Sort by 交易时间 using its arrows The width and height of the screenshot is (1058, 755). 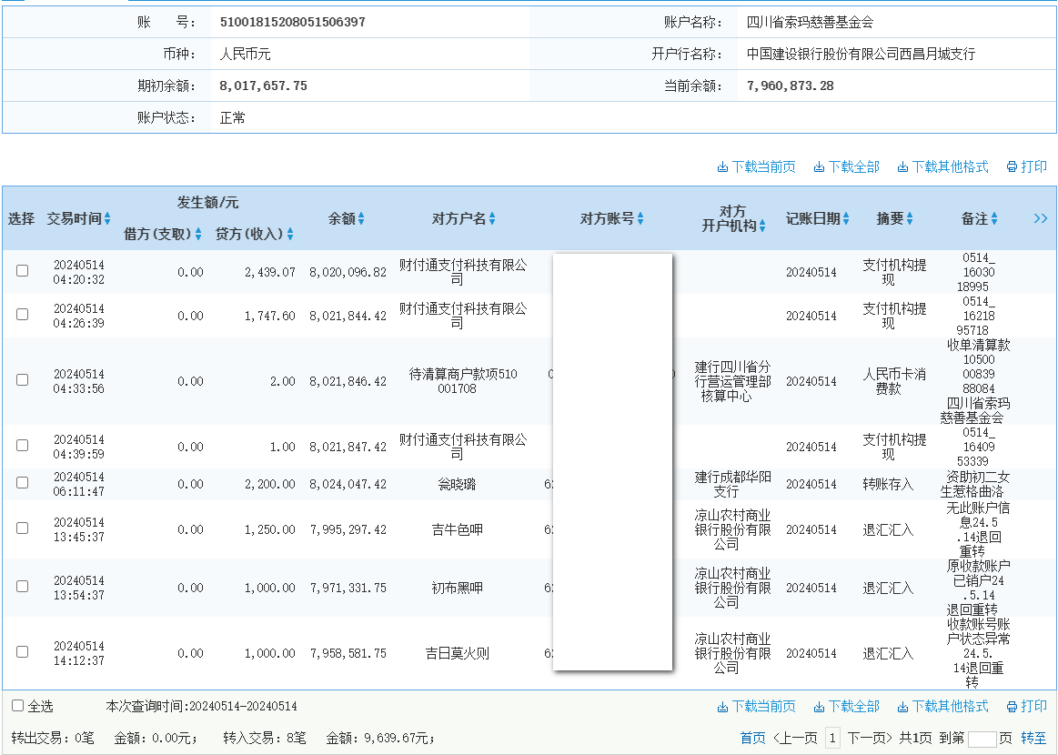107,218
